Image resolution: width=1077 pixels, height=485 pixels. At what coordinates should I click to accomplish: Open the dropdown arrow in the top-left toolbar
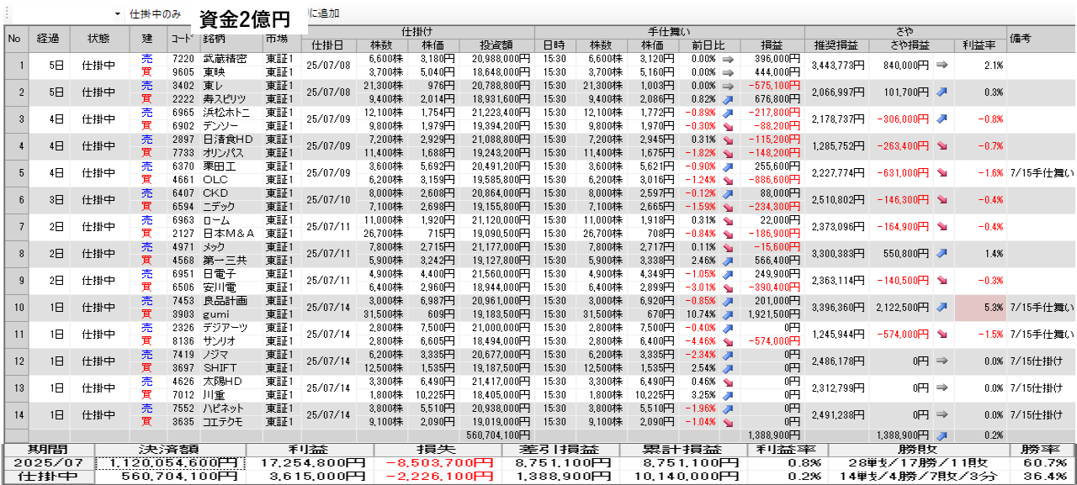[116, 14]
